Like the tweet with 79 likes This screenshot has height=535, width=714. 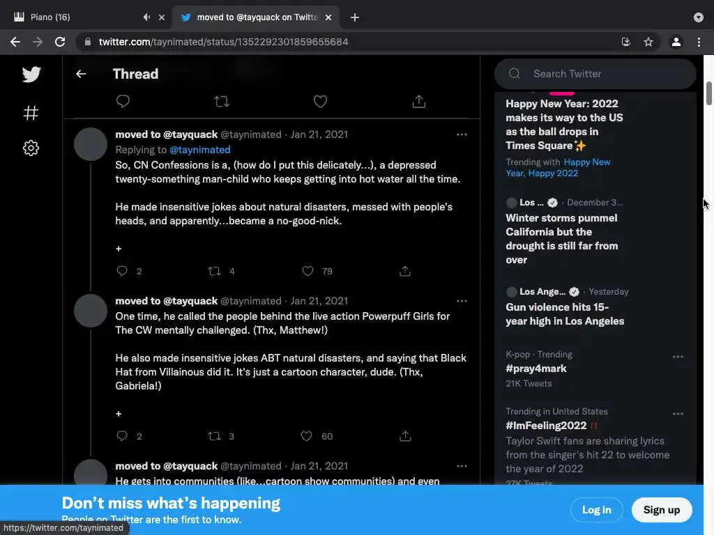point(307,271)
